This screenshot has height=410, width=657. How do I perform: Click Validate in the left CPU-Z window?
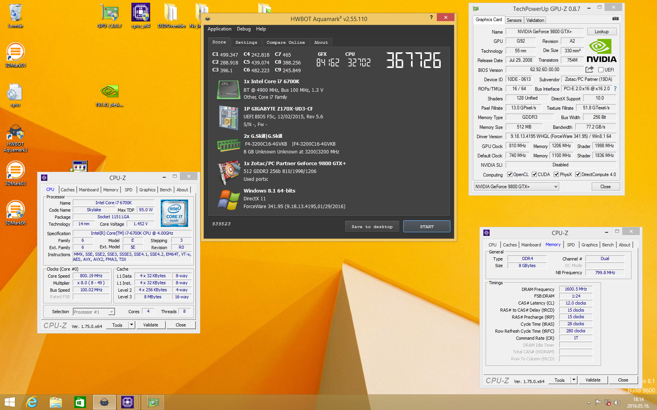[x=151, y=325]
